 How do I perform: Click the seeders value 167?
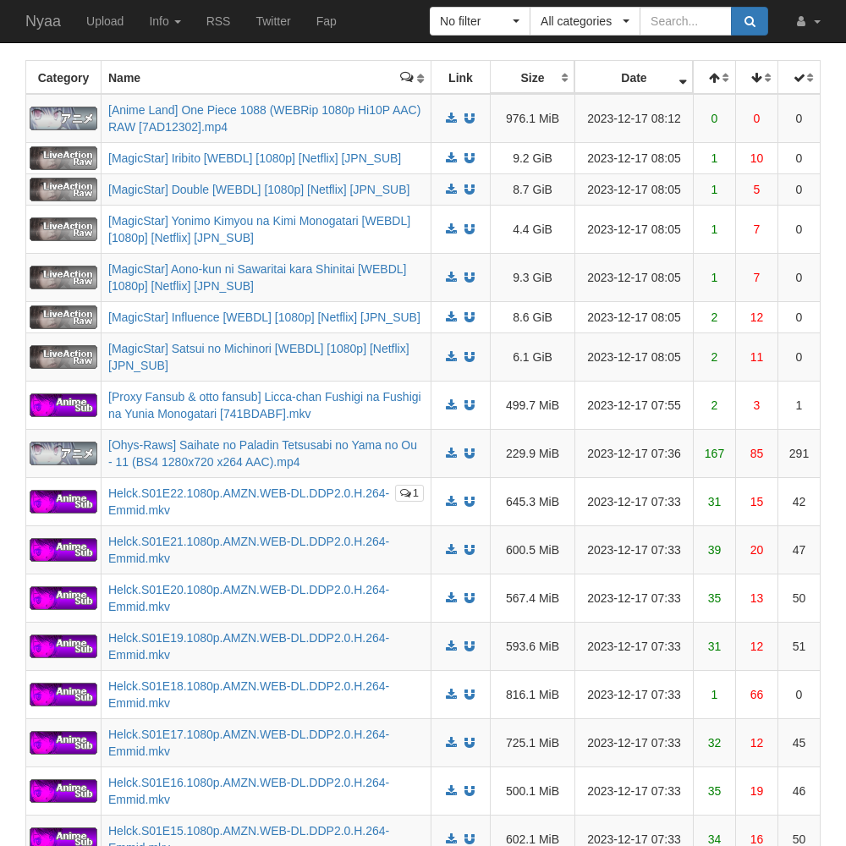coord(714,453)
